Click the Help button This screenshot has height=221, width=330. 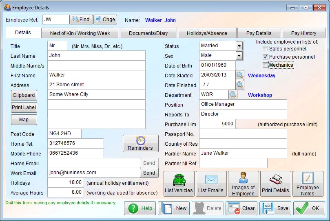tap(140, 208)
